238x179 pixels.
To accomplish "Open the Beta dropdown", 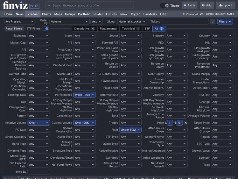I will [x=131, y=116].
